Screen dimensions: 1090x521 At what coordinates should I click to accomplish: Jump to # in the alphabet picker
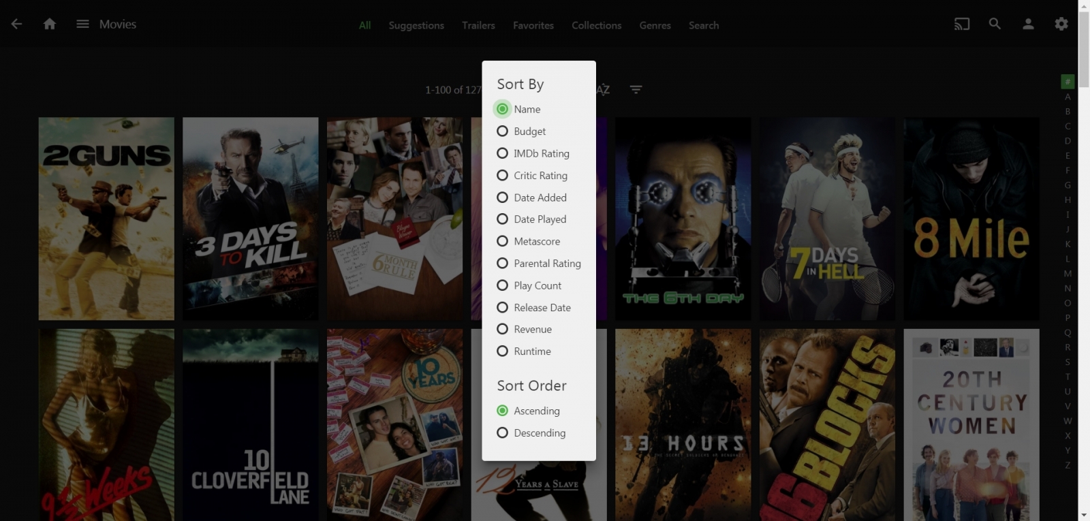point(1068,82)
